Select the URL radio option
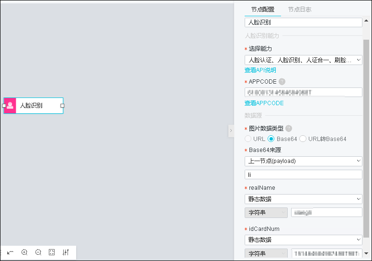The image size is (372, 261). click(248, 139)
